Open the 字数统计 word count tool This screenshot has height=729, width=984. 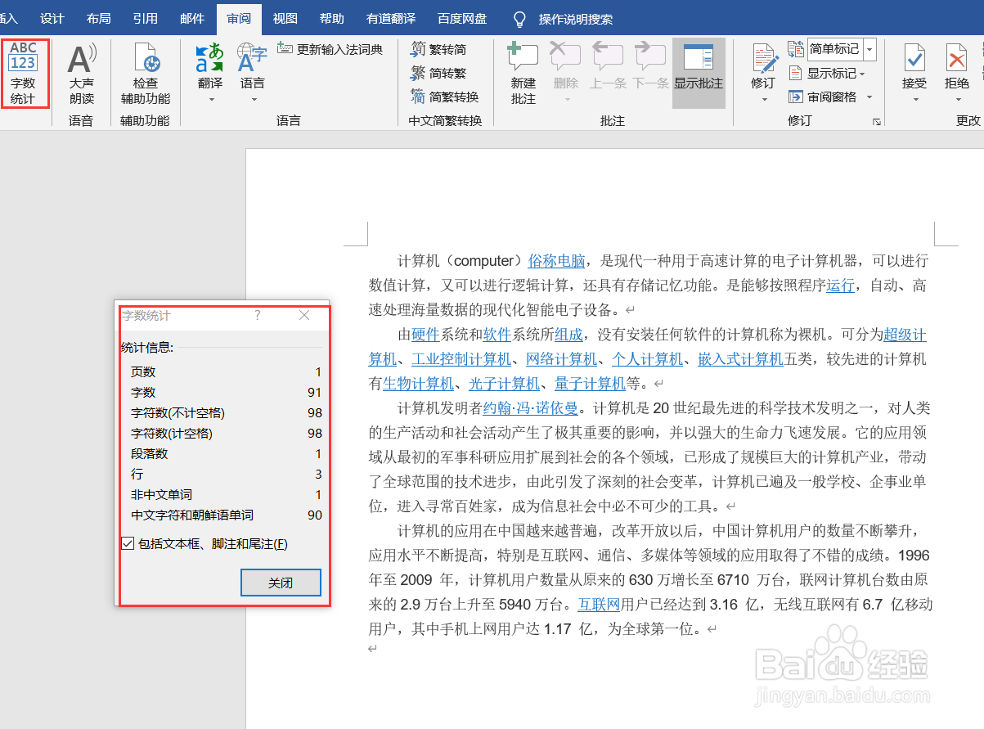click(24, 74)
